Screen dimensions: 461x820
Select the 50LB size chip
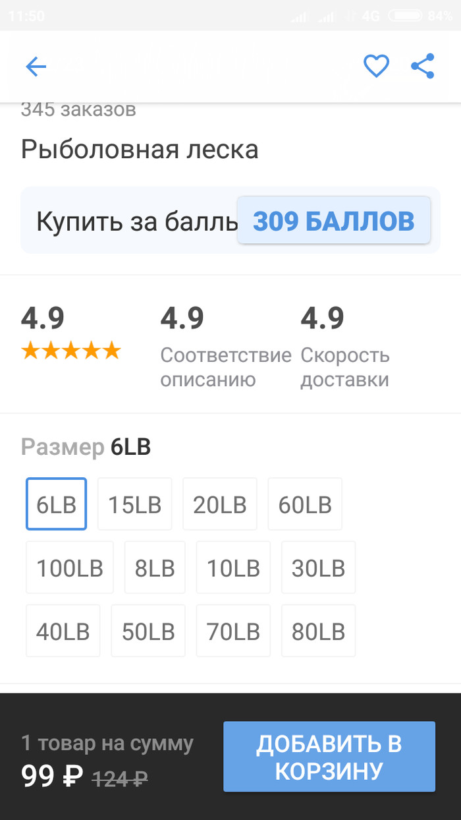pyautogui.click(x=148, y=631)
